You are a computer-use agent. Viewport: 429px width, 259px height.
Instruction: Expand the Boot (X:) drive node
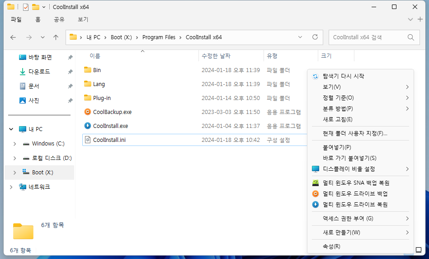click(x=15, y=173)
